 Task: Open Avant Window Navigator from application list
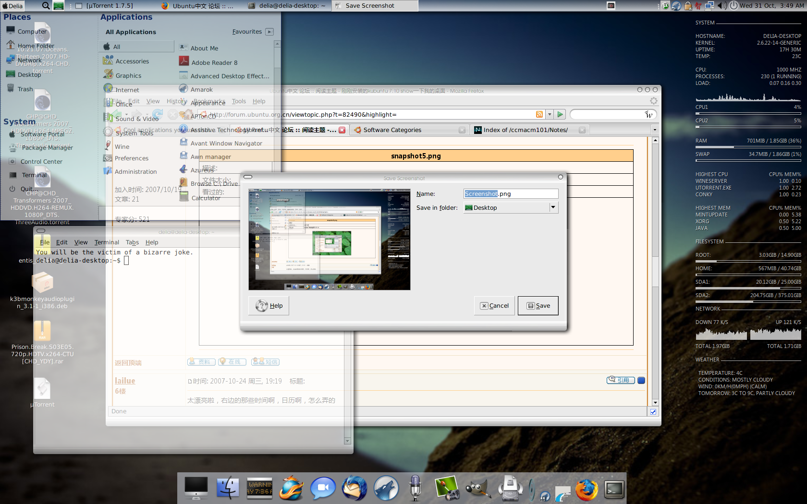tap(221, 143)
